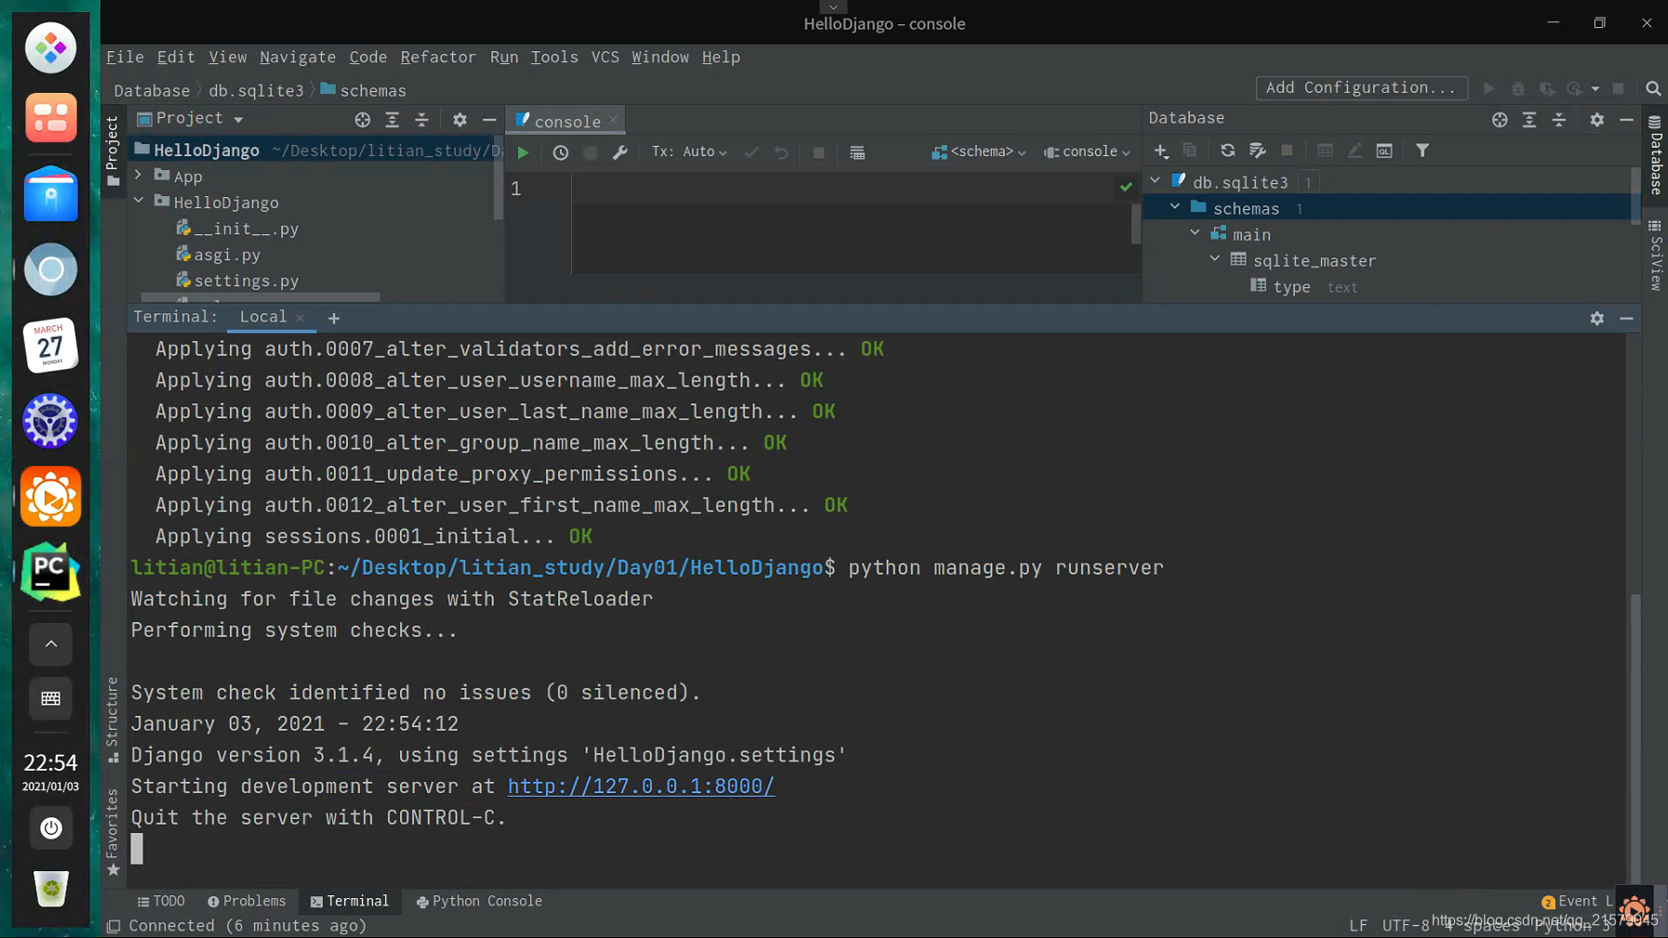Add a new terminal session tab
Image resolution: width=1668 pixels, height=938 pixels.
[334, 318]
